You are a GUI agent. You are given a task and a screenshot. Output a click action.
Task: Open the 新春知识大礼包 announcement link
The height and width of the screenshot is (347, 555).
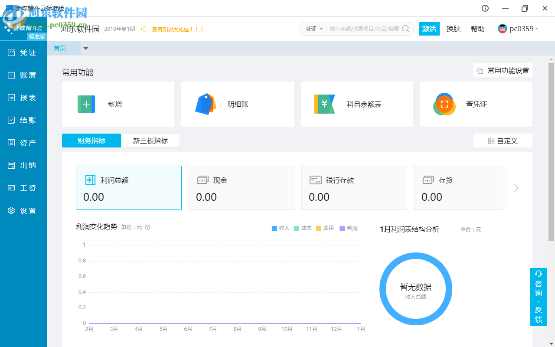[x=177, y=29]
